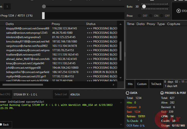Open the ToCheck tab

[x=156, y=84]
